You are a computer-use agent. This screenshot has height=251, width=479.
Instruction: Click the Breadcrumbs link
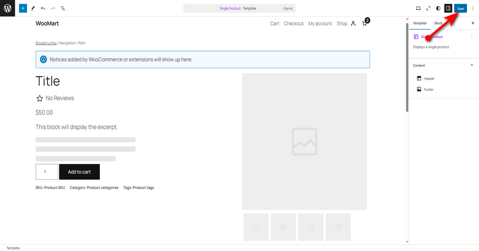[x=46, y=43]
